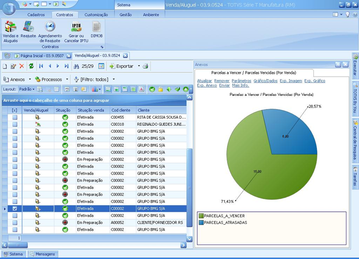Edit the selected record with pencil icon

13,66
